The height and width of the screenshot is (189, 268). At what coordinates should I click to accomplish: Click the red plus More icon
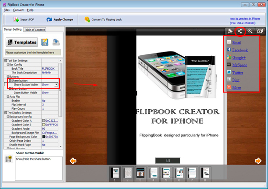coord(229,87)
